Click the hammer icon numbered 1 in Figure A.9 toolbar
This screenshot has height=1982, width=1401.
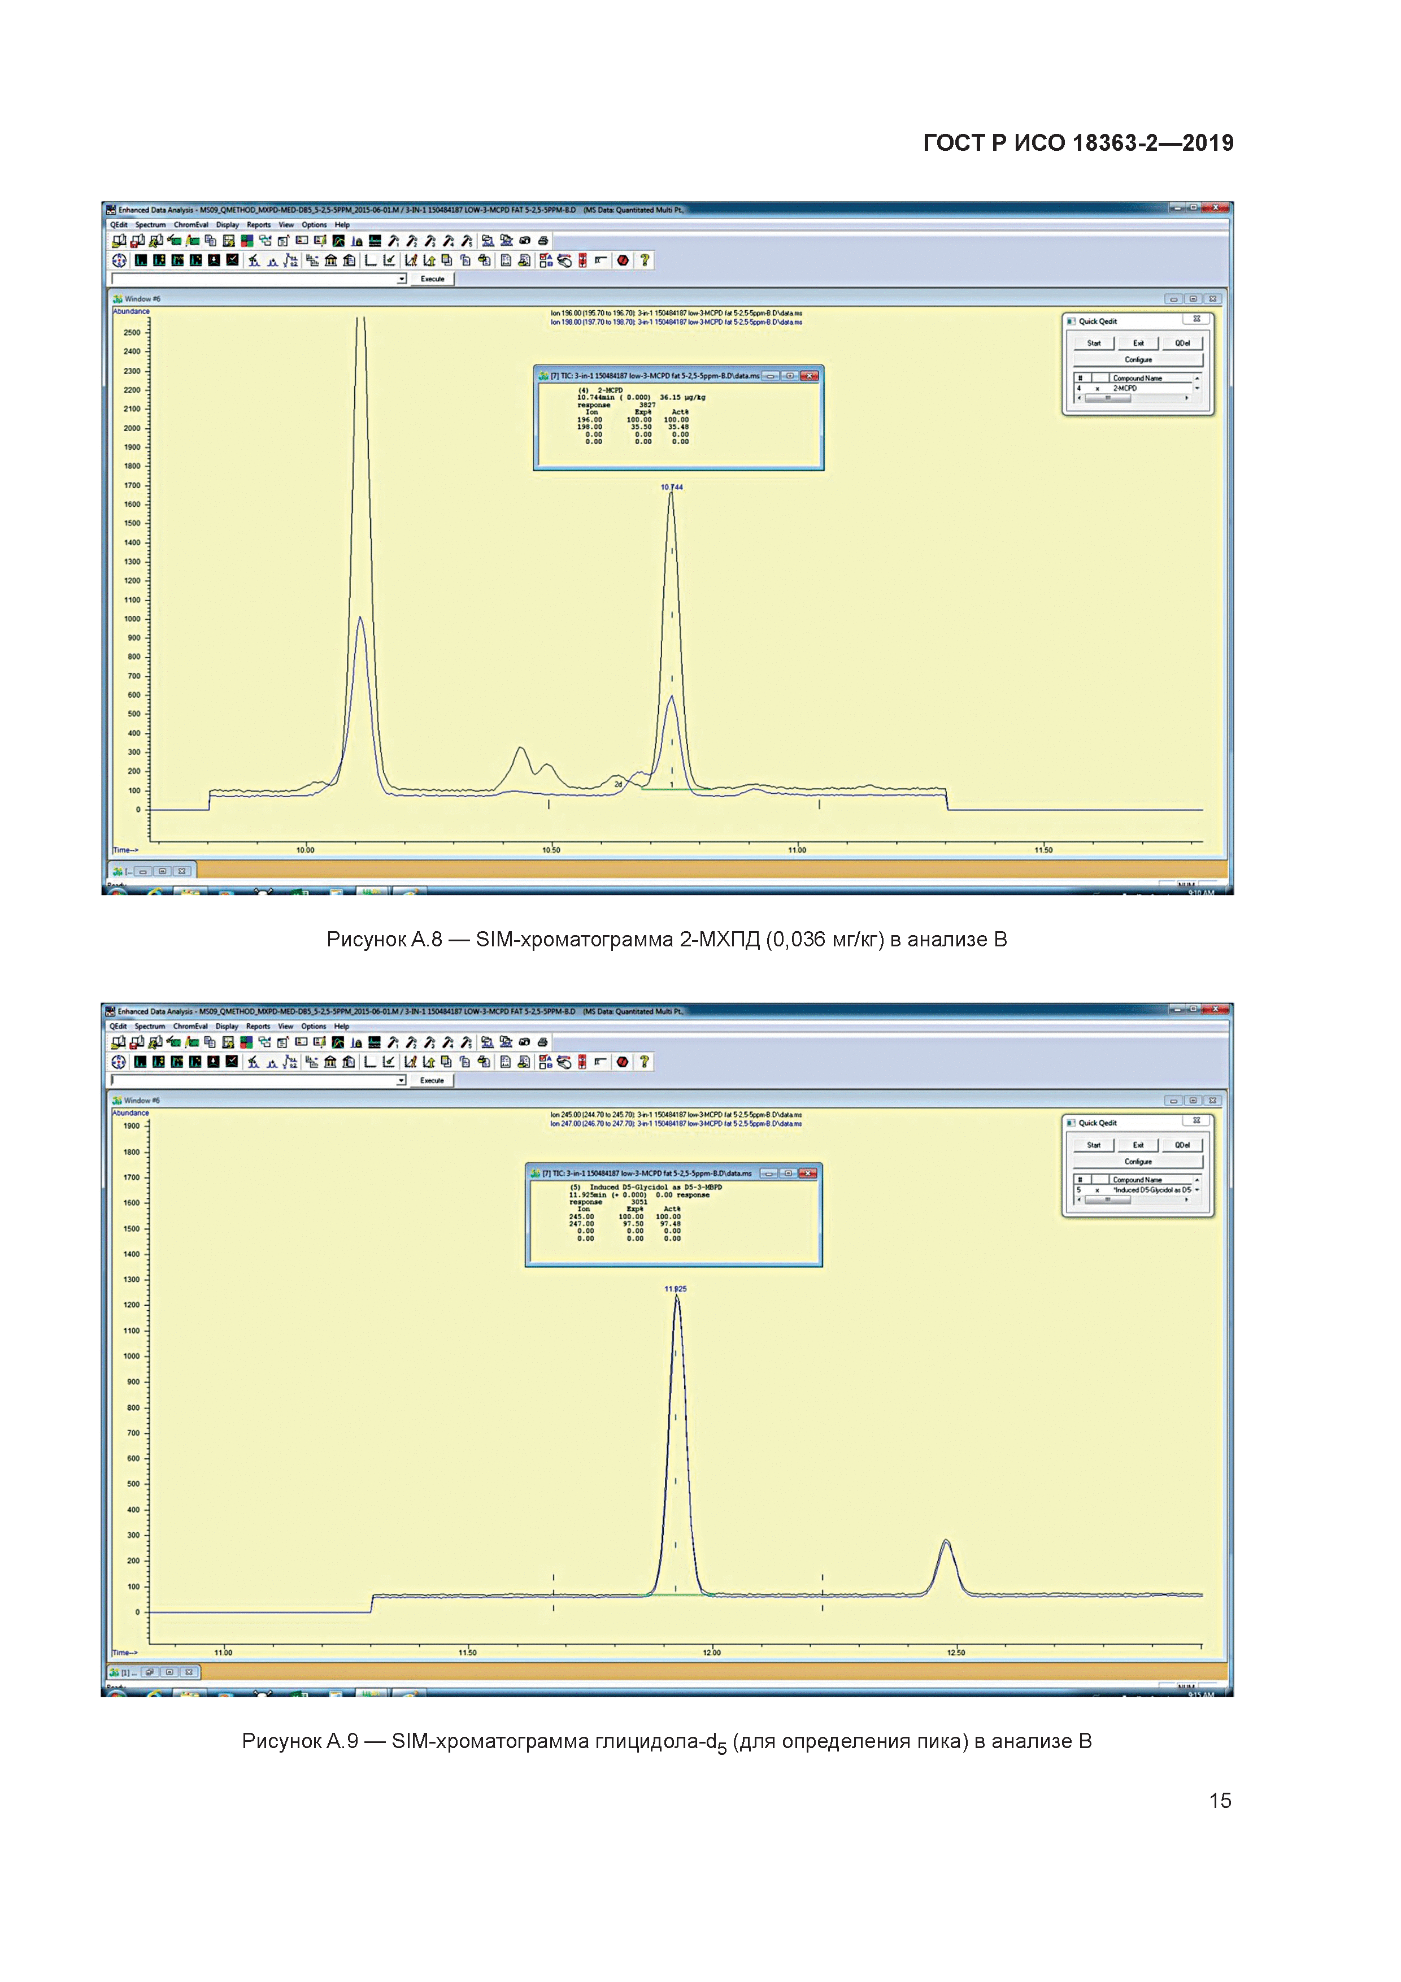393,1043
